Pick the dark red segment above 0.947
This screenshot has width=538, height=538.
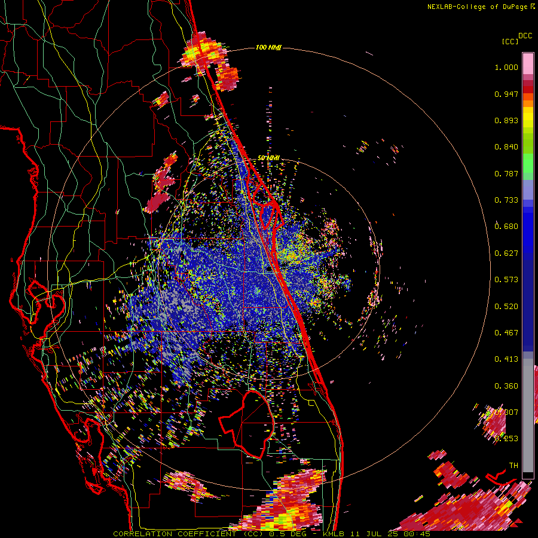(528, 90)
